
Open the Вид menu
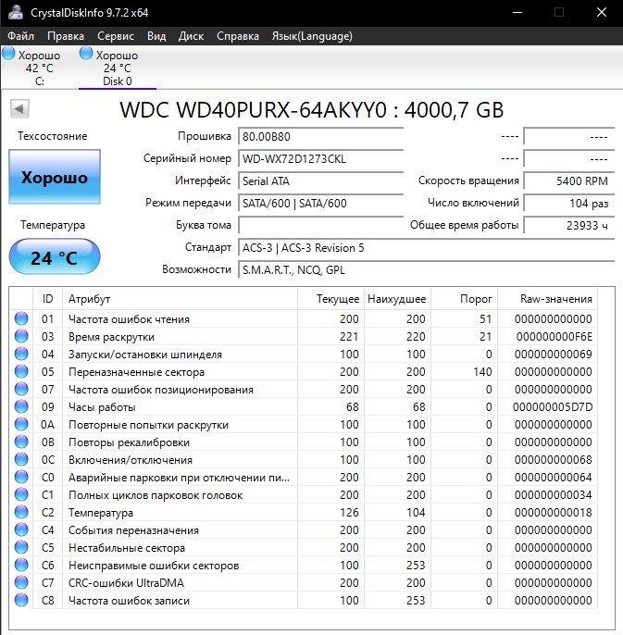pyautogui.click(x=156, y=36)
